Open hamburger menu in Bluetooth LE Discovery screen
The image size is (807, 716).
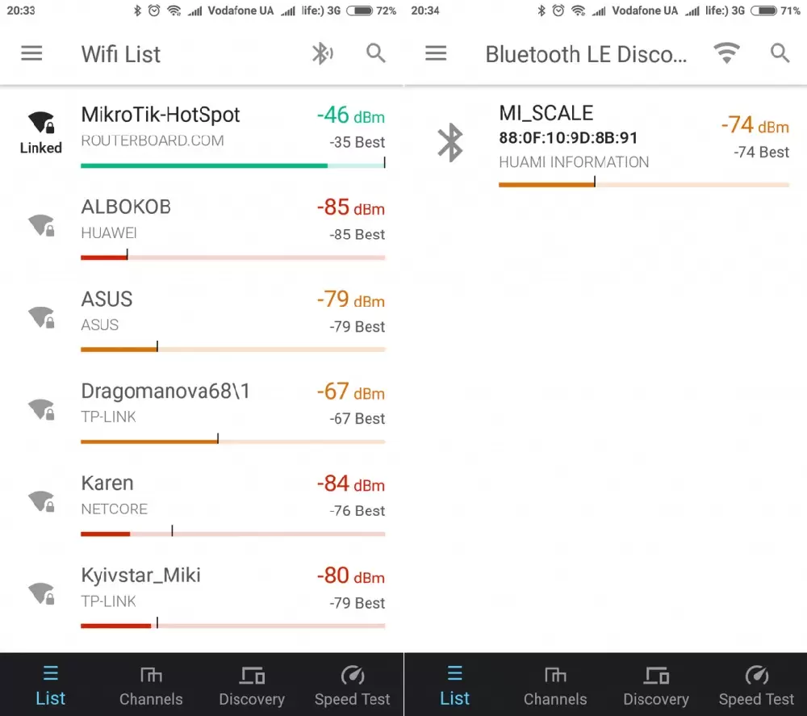coord(436,53)
